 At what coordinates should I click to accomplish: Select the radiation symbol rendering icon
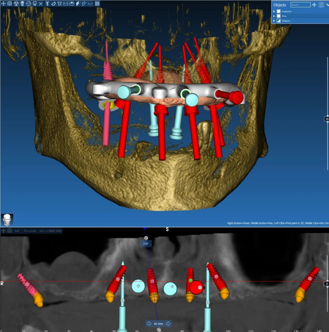(x=16, y=3)
